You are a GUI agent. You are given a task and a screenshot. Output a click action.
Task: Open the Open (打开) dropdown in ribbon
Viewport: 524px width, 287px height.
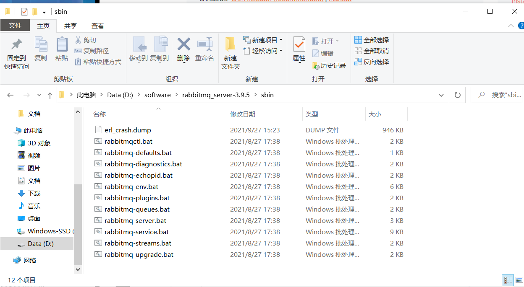tap(325, 41)
